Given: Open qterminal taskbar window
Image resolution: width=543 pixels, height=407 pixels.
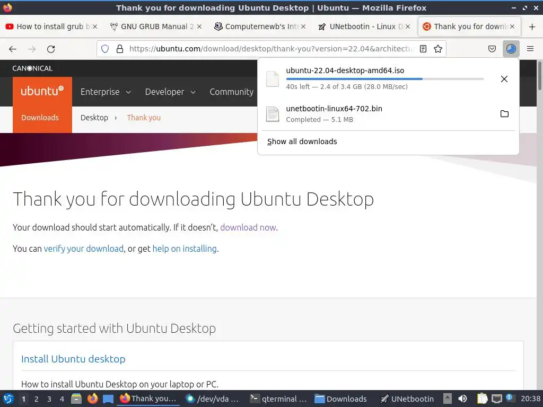Looking at the screenshot, I should point(278,399).
